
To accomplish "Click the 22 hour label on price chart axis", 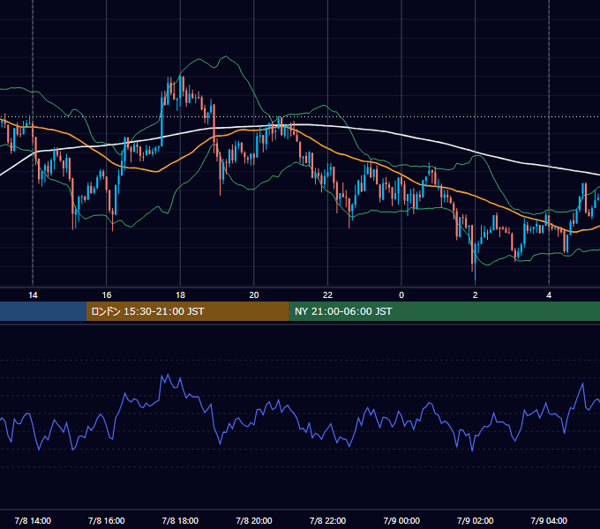I will click(x=327, y=295).
